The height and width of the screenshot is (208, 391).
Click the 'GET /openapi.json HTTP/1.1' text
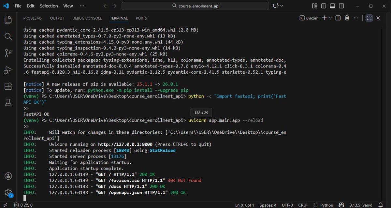click(x=131, y=192)
